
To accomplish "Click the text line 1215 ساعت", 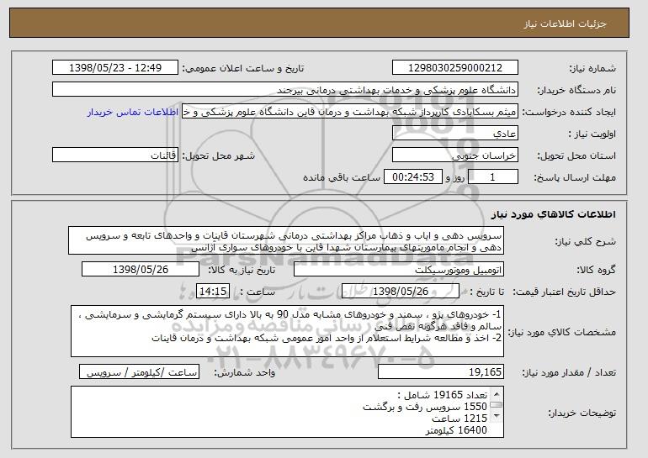I will 459,419.
